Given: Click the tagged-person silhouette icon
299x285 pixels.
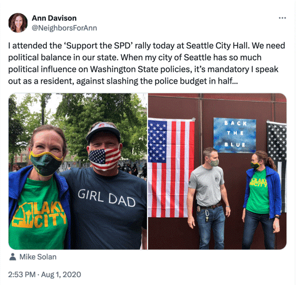Looking at the screenshot, I should coord(12,257).
